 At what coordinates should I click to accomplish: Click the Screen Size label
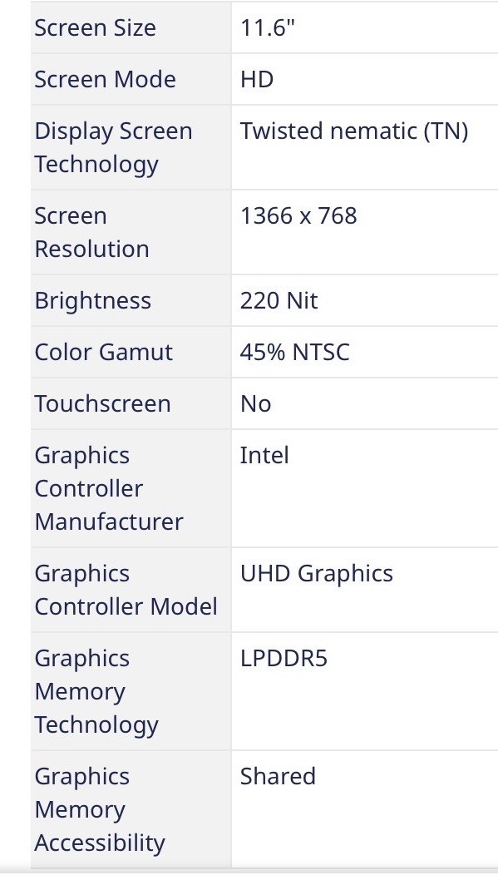tap(95, 28)
